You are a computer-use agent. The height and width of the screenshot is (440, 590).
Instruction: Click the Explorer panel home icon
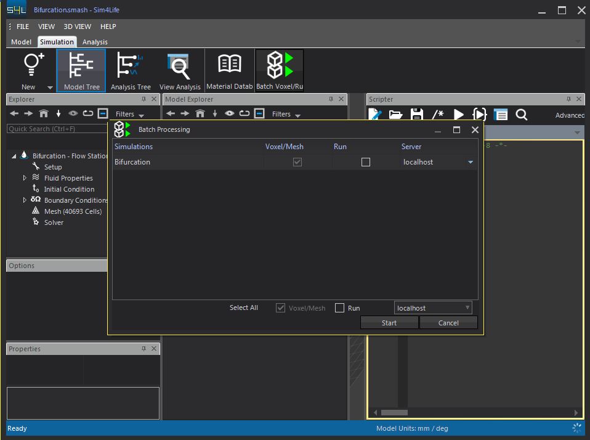(x=44, y=113)
